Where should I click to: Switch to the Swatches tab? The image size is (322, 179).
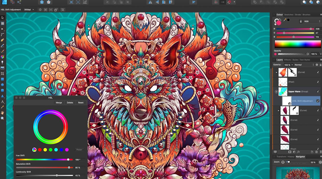click(x=289, y=15)
